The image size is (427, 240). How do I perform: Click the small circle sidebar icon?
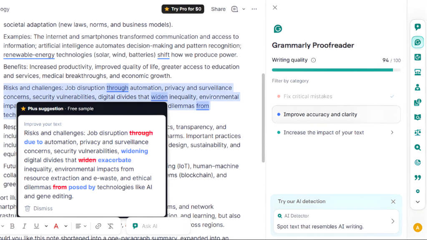coord(417,191)
